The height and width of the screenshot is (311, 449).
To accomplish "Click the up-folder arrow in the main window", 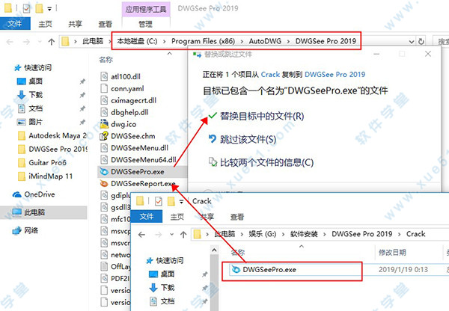I will pos(52,42).
